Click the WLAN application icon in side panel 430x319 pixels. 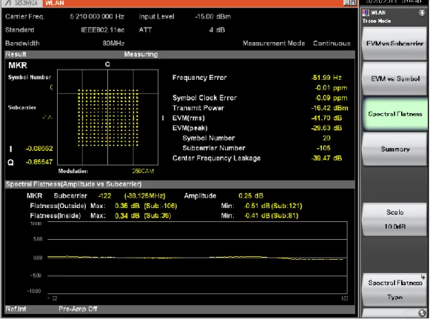pyautogui.click(x=366, y=13)
